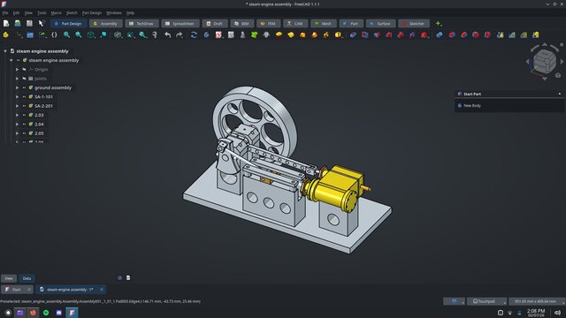Switch to the Assembly workbench
The width and height of the screenshot is (566, 318).
point(106,24)
